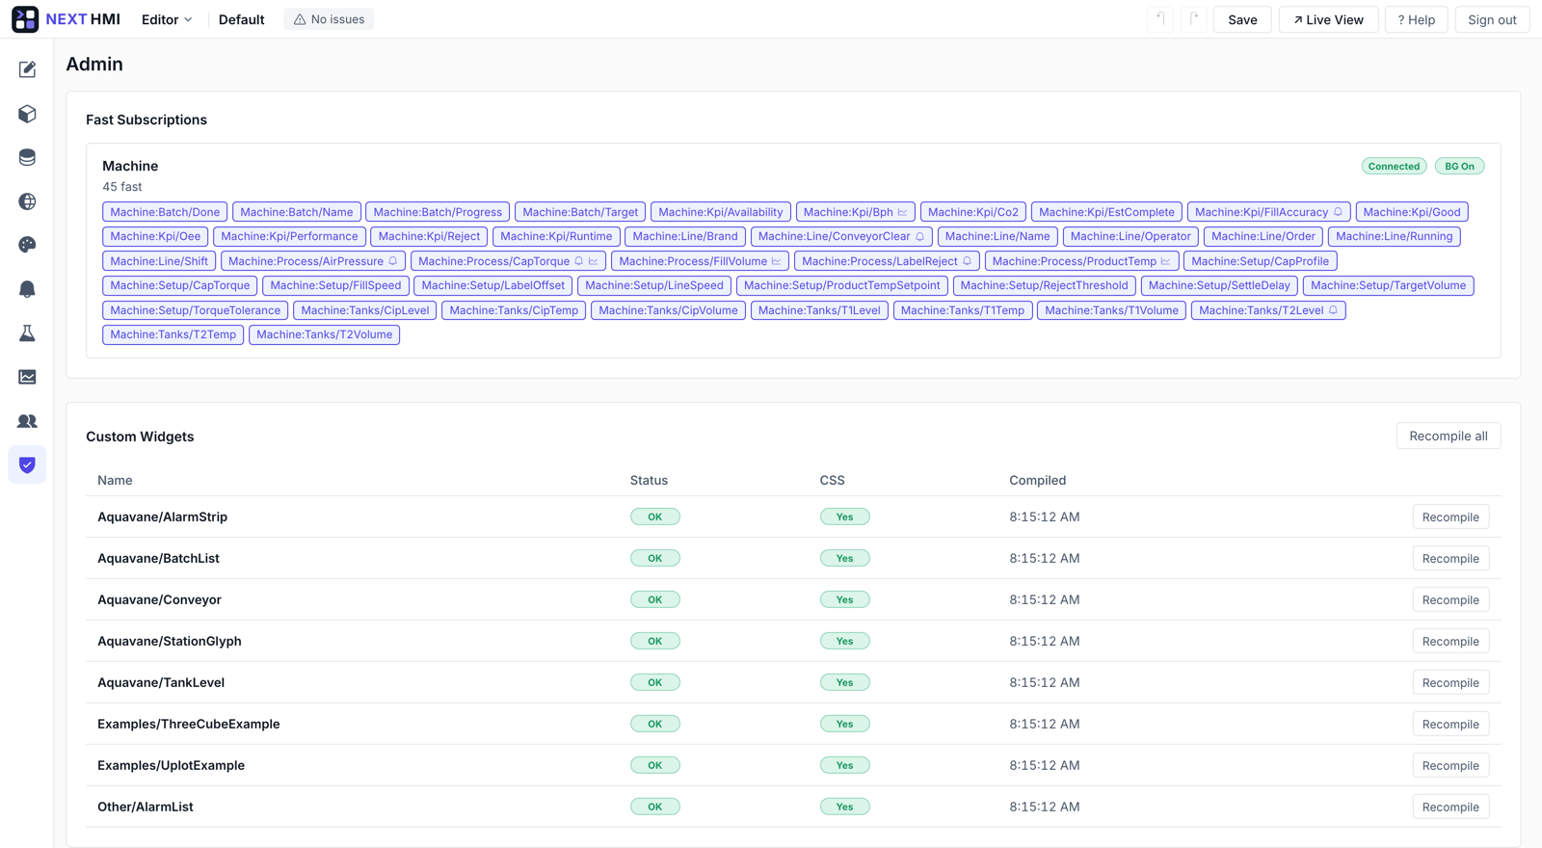
Task: Sign out of the session
Action: coord(1492,19)
